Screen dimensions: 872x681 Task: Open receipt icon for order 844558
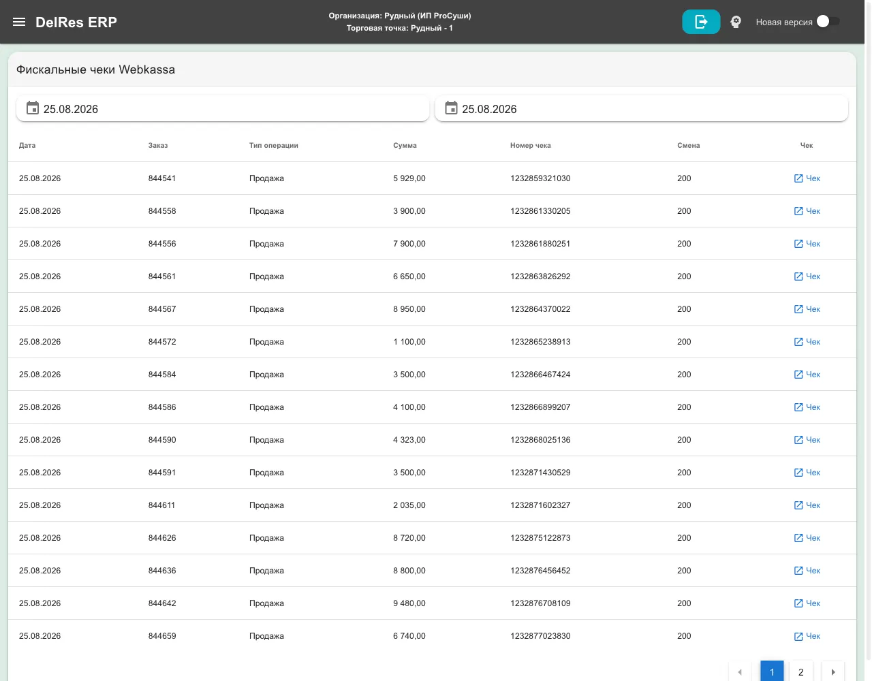click(798, 211)
